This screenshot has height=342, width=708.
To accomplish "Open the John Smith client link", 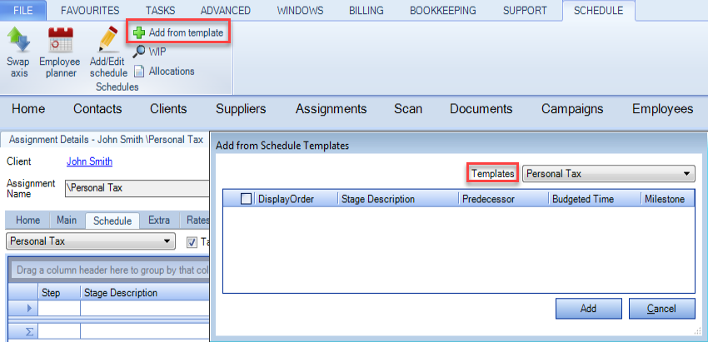I will (x=89, y=161).
